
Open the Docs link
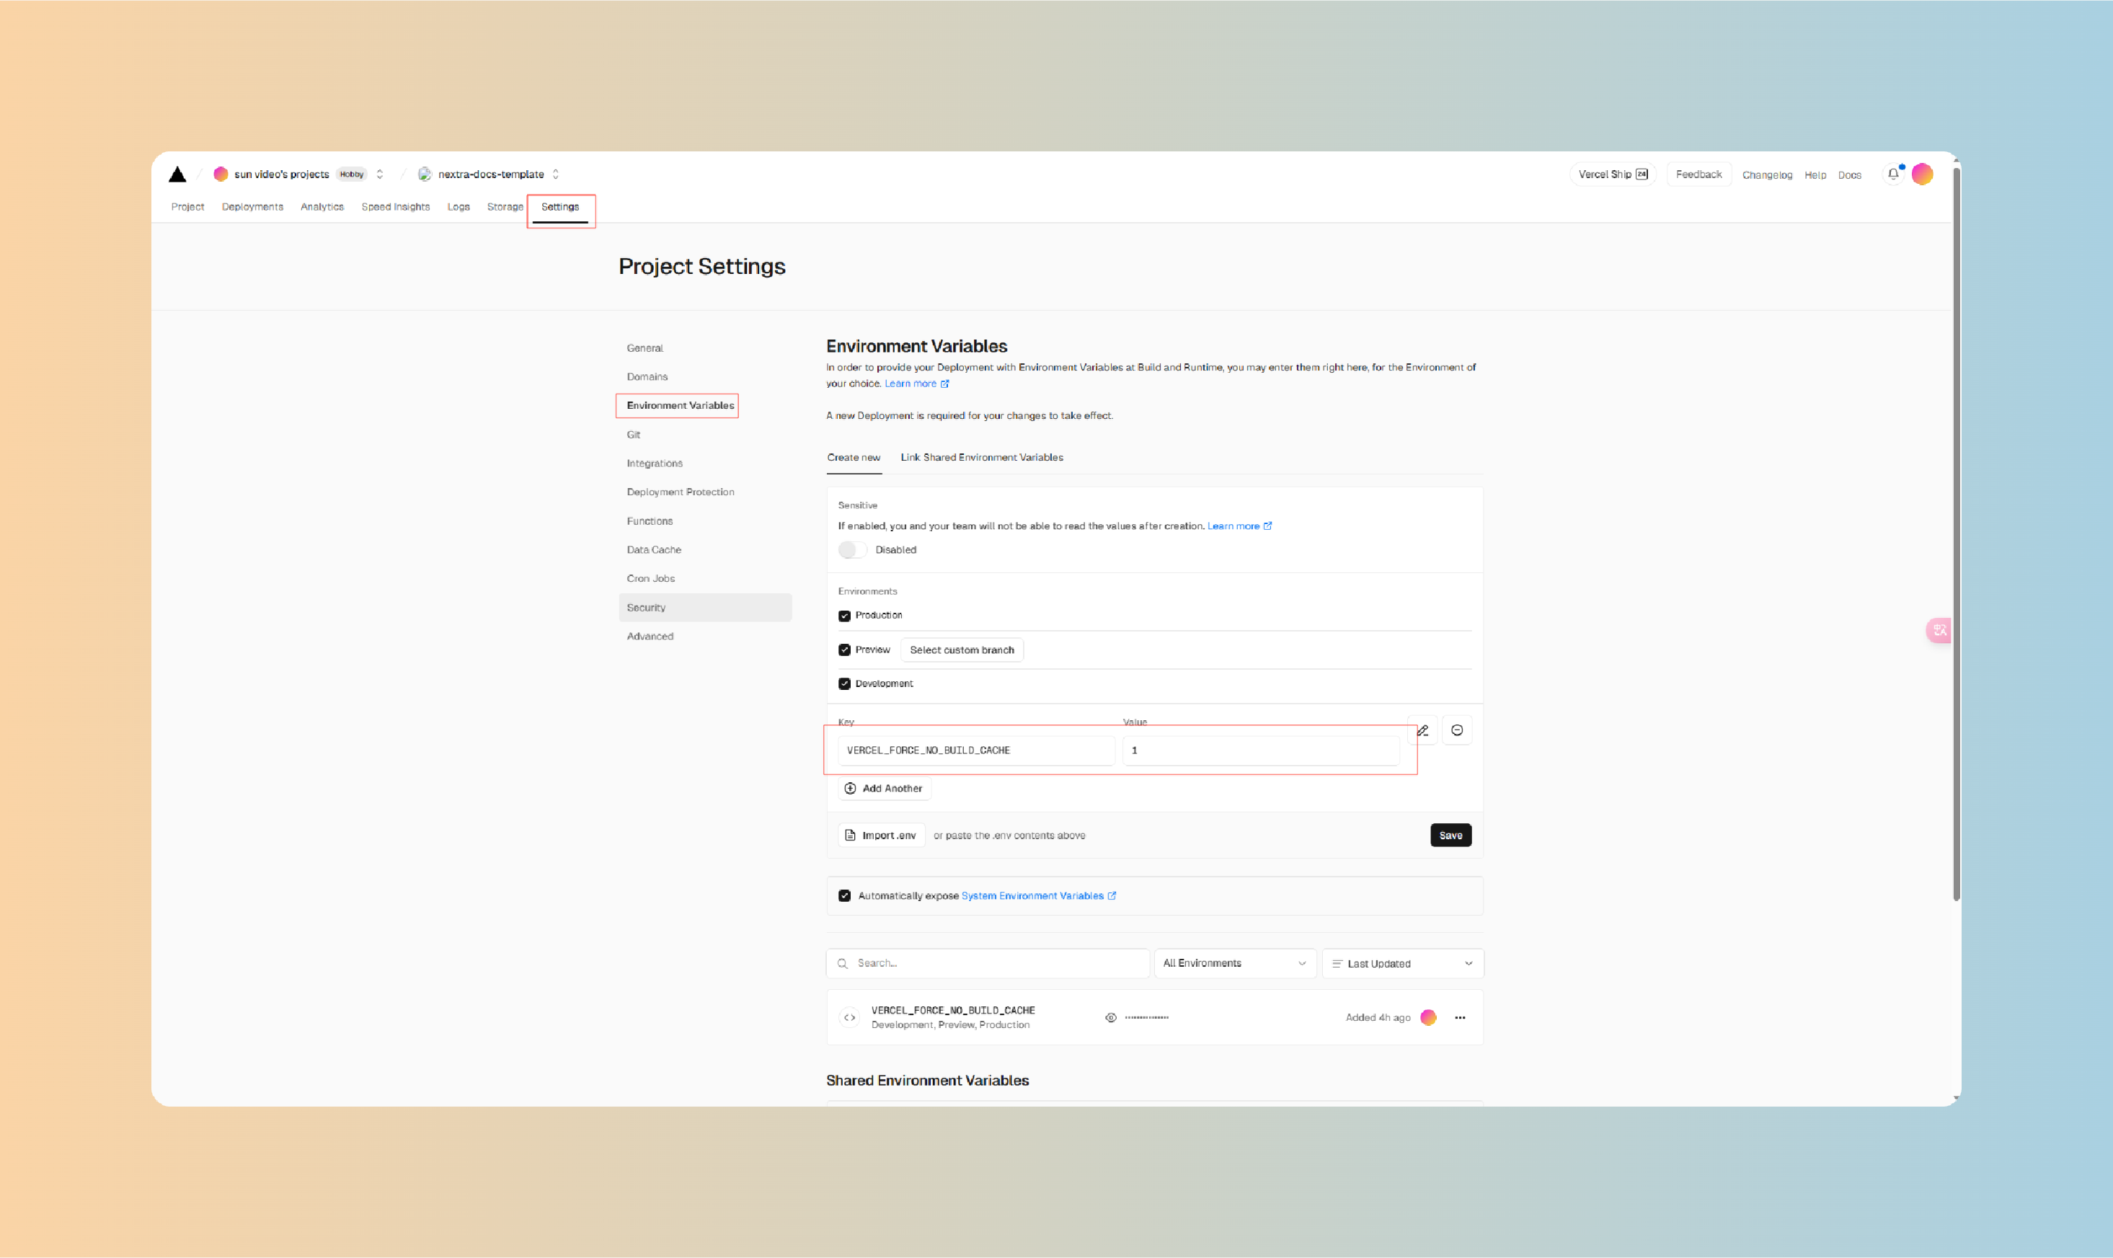[x=1849, y=175]
